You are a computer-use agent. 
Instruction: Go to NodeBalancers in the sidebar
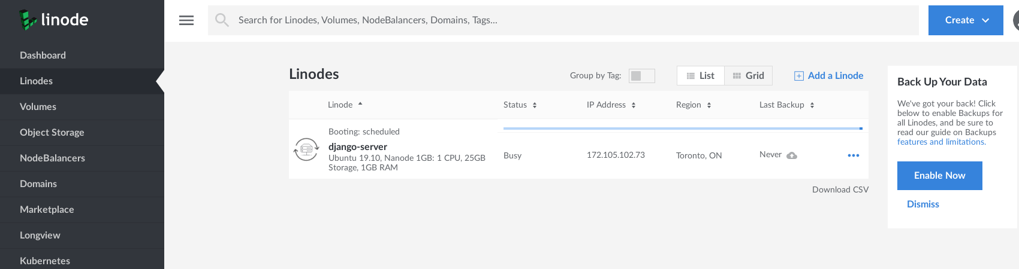[52, 158]
